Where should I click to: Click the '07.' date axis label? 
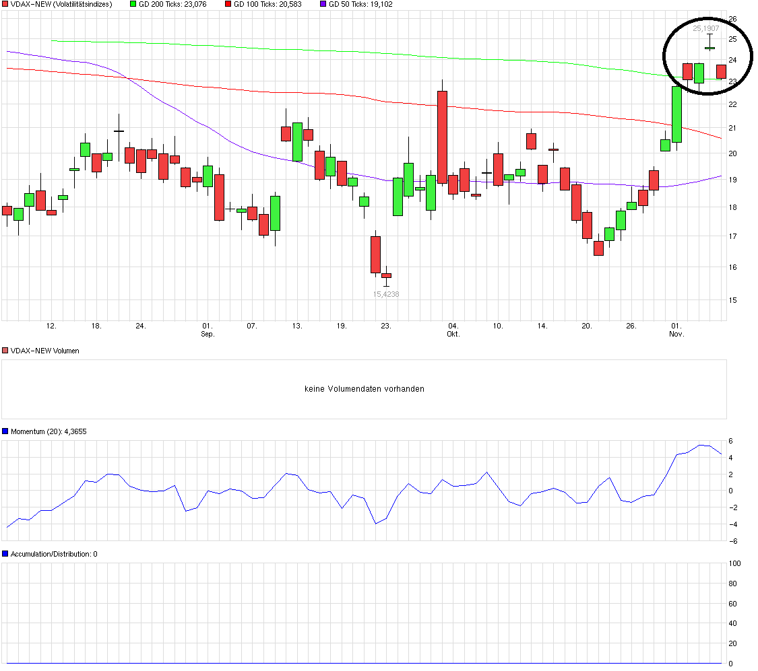pyautogui.click(x=252, y=326)
